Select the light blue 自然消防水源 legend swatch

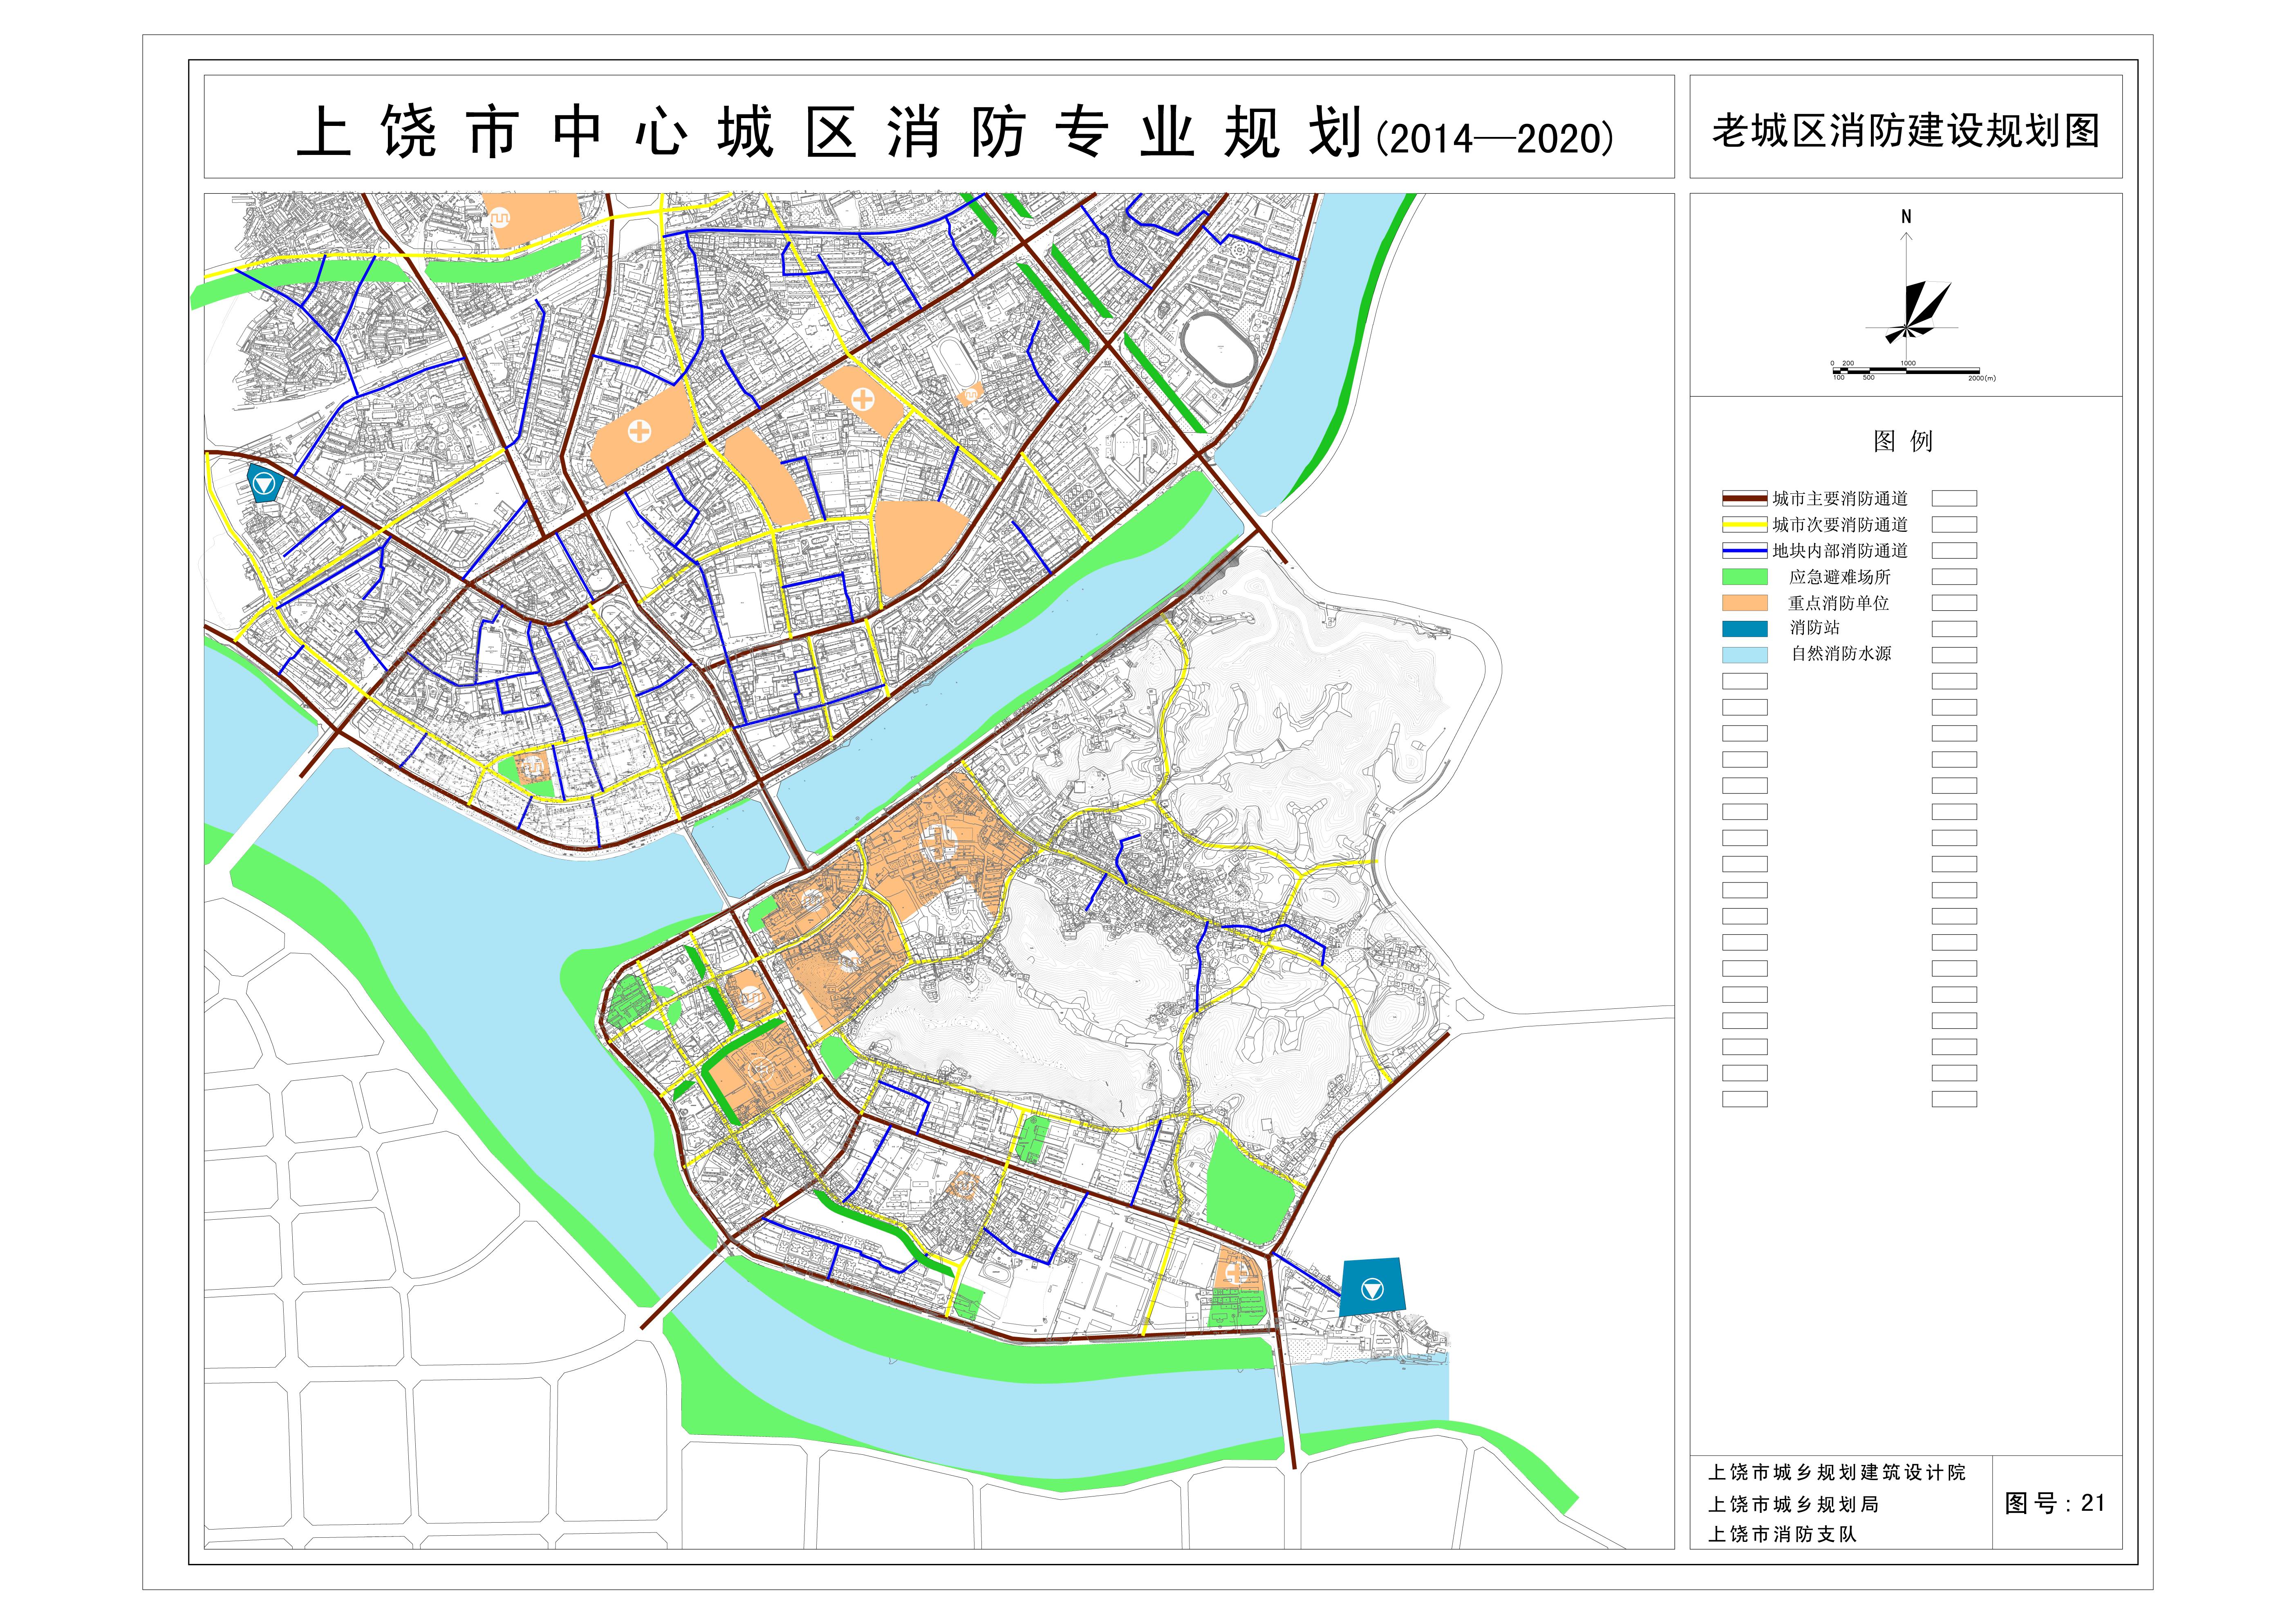coord(1745,655)
